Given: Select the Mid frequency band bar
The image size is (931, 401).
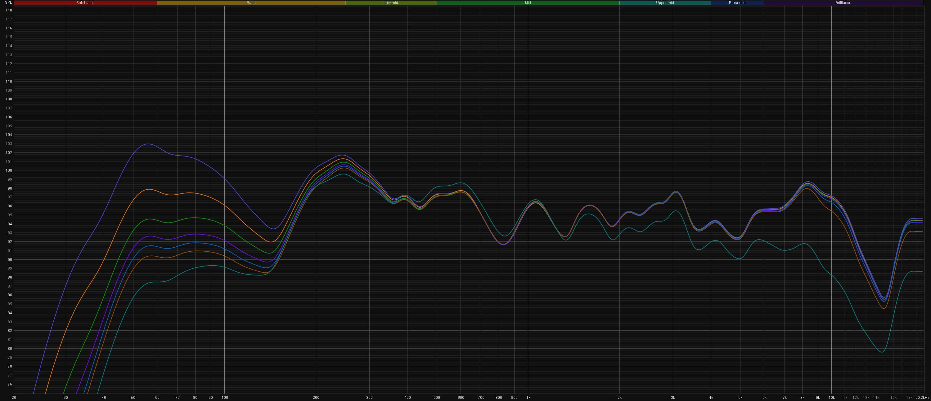Looking at the screenshot, I should (x=528, y=2).
